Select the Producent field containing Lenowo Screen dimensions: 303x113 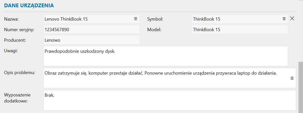[x=91, y=40]
